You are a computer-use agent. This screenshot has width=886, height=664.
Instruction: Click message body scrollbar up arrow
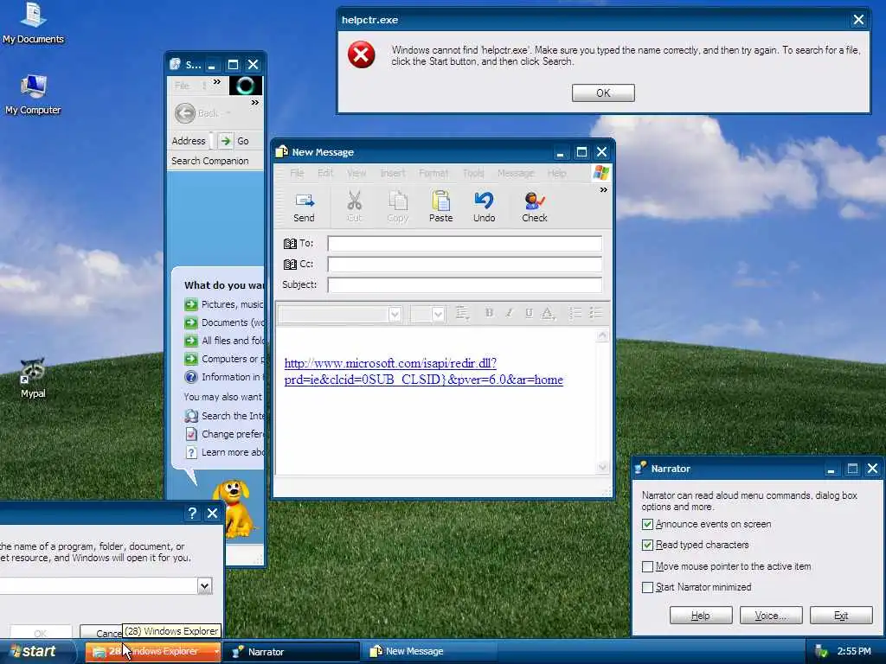[603, 336]
